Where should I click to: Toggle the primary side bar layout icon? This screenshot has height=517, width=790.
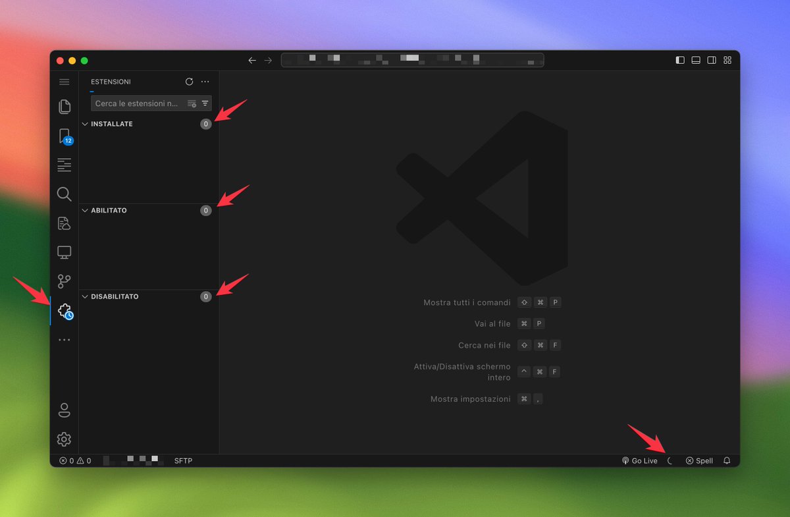(x=680, y=61)
